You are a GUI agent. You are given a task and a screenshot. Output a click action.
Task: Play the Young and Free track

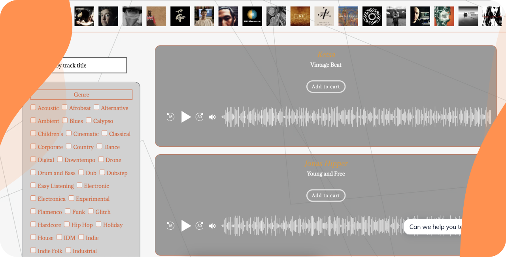click(x=186, y=226)
